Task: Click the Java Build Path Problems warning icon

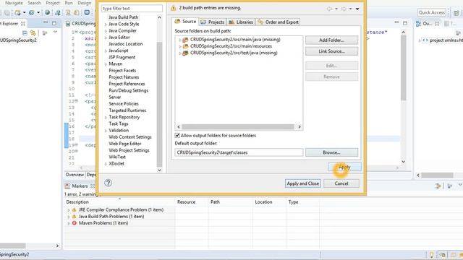Action: pyautogui.click(x=74, y=217)
